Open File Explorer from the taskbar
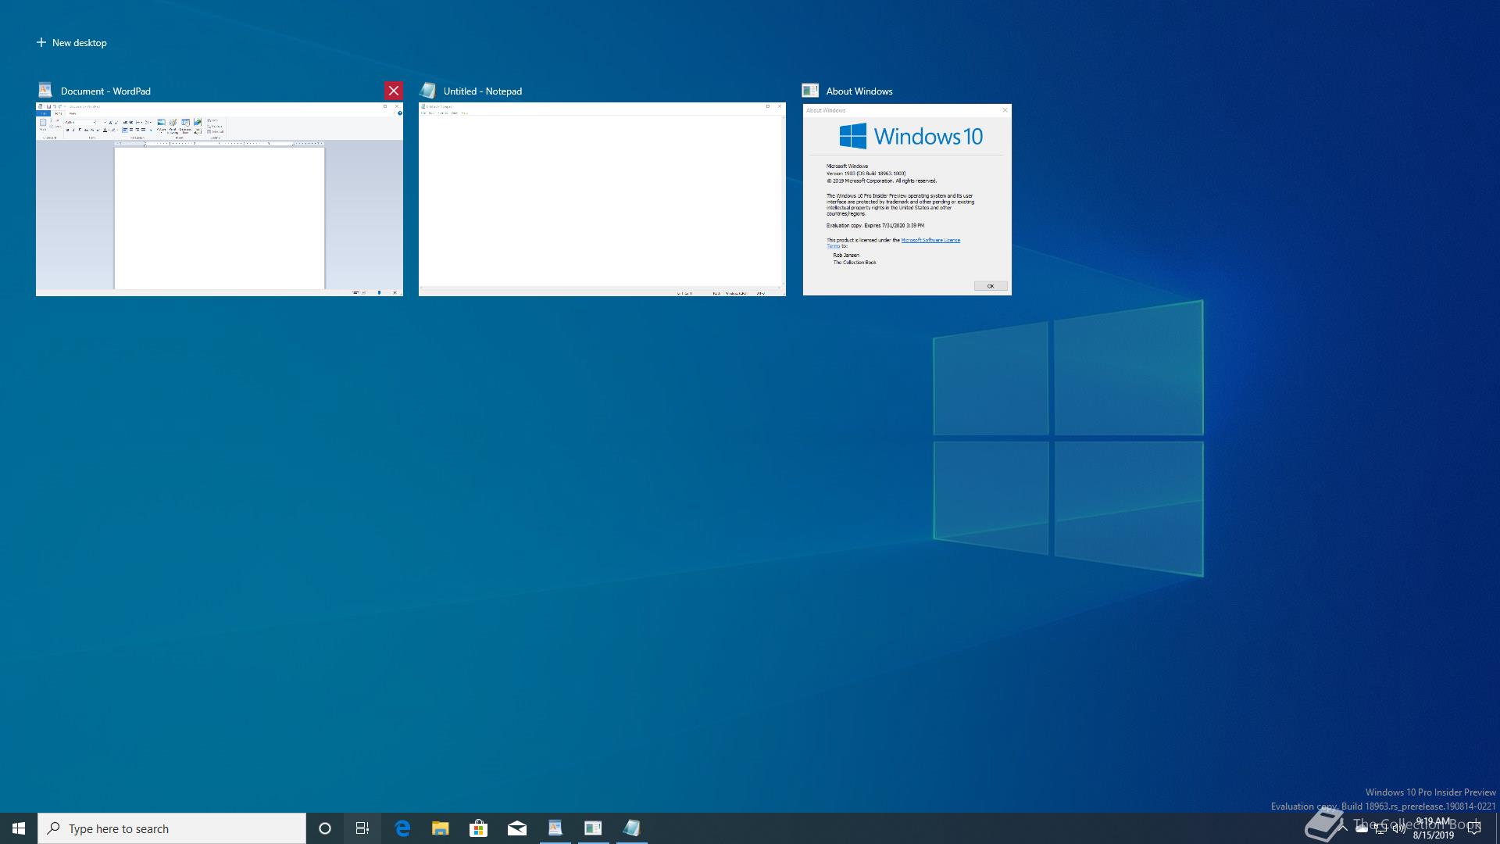 pyautogui.click(x=441, y=828)
